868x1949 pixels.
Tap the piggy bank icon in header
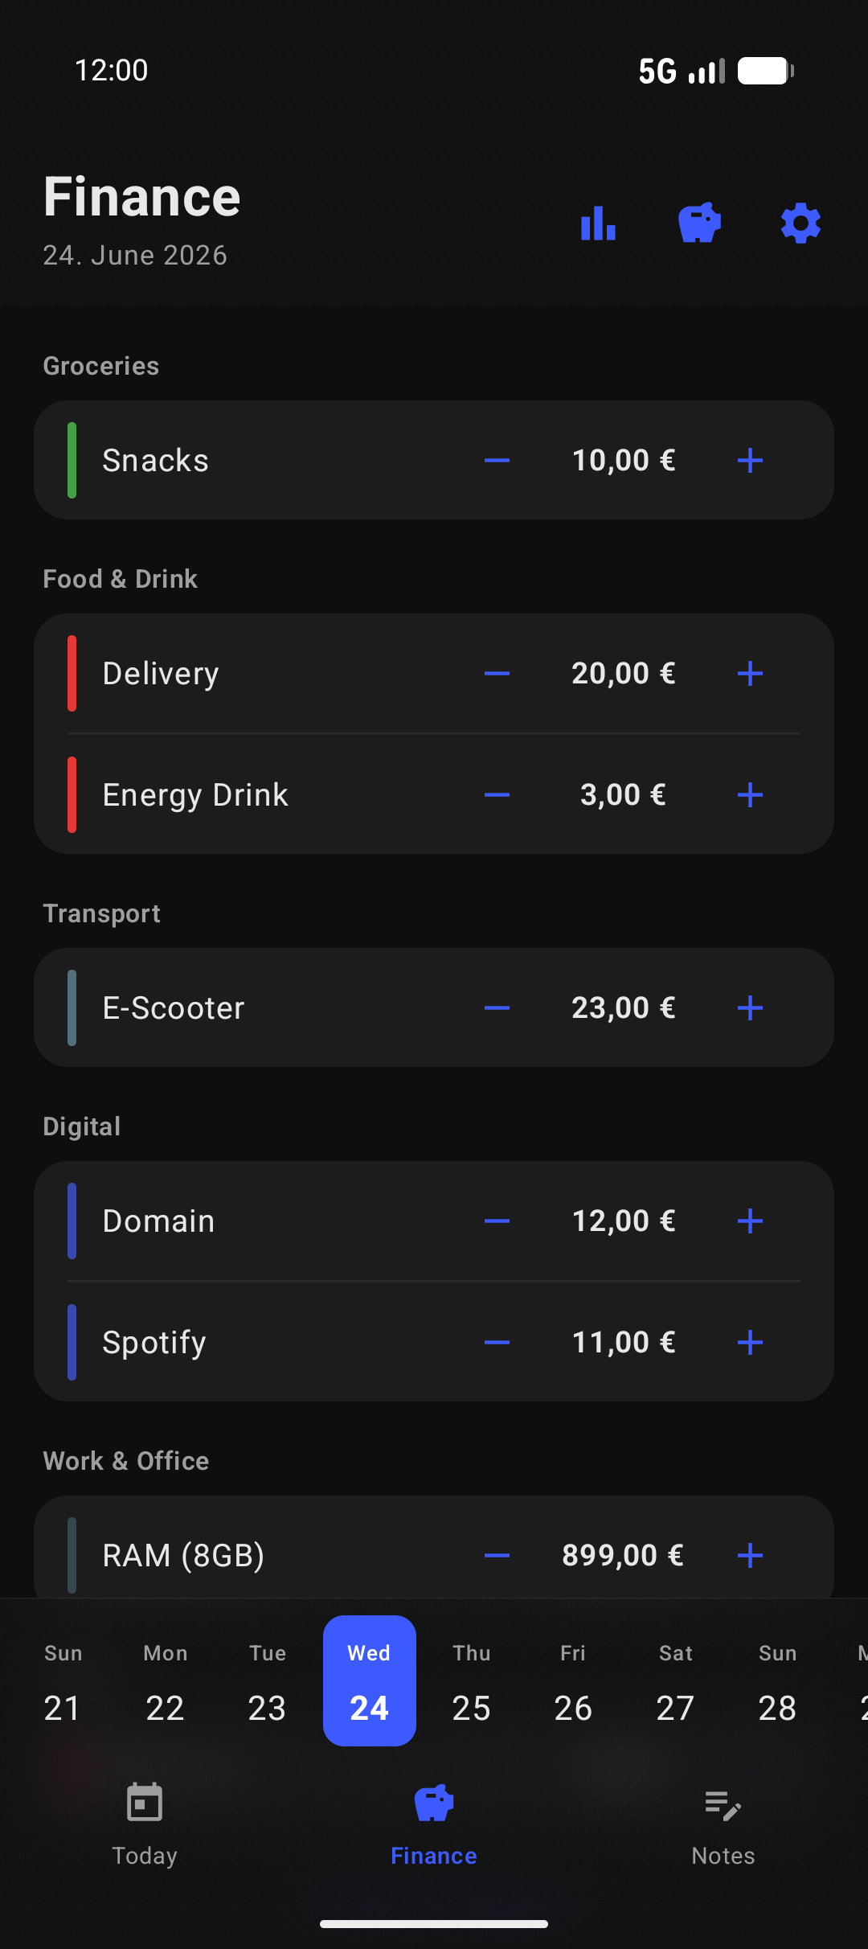[x=699, y=223]
